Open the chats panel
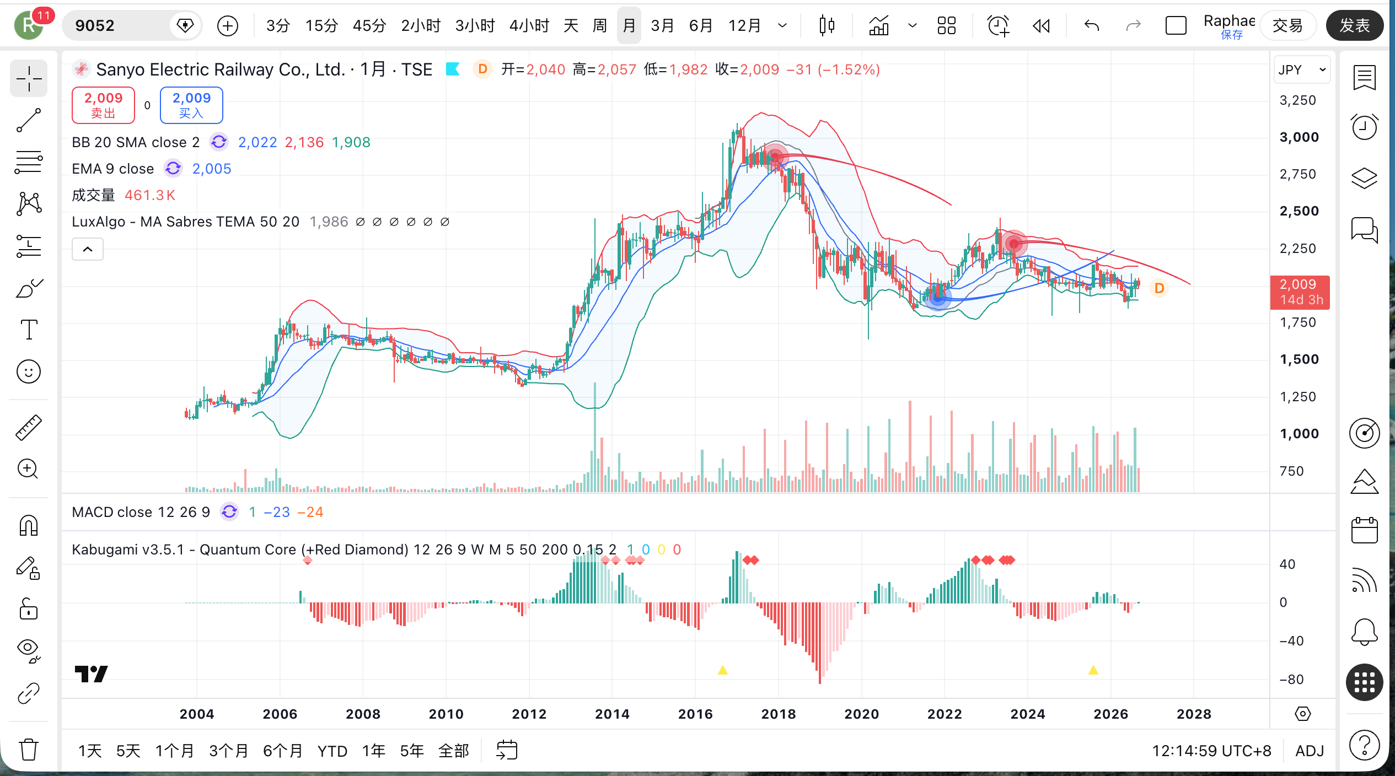The width and height of the screenshot is (1395, 776). click(1364, 229)
